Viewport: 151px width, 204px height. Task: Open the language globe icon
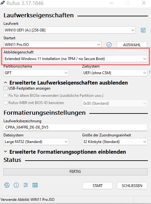[x=7, y=185]
